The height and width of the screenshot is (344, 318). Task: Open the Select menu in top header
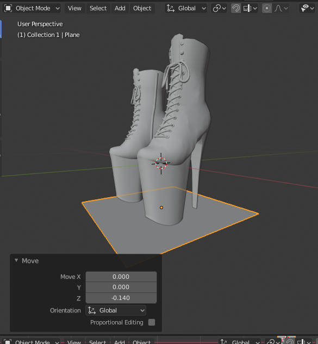tap(98, 8)
